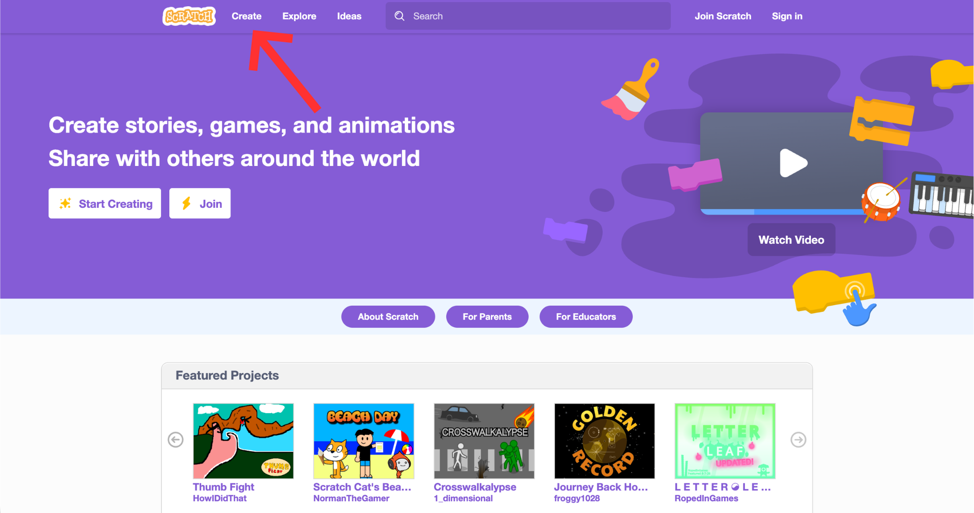Open the Ideas menu item
Image resolution: width=974 pixels, height=513 pixels.
tap(349, 16)
